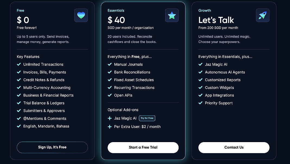
Task: Click the rocket icon on the Growth plan
Action: tap(262, 15)
